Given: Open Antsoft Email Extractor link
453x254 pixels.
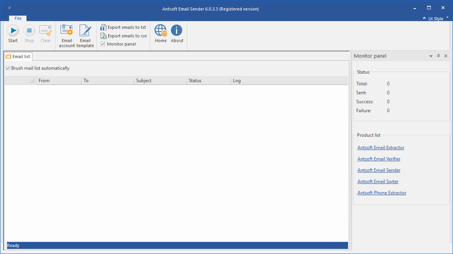Looking at the screenshot, I should [x=381, y=148].
